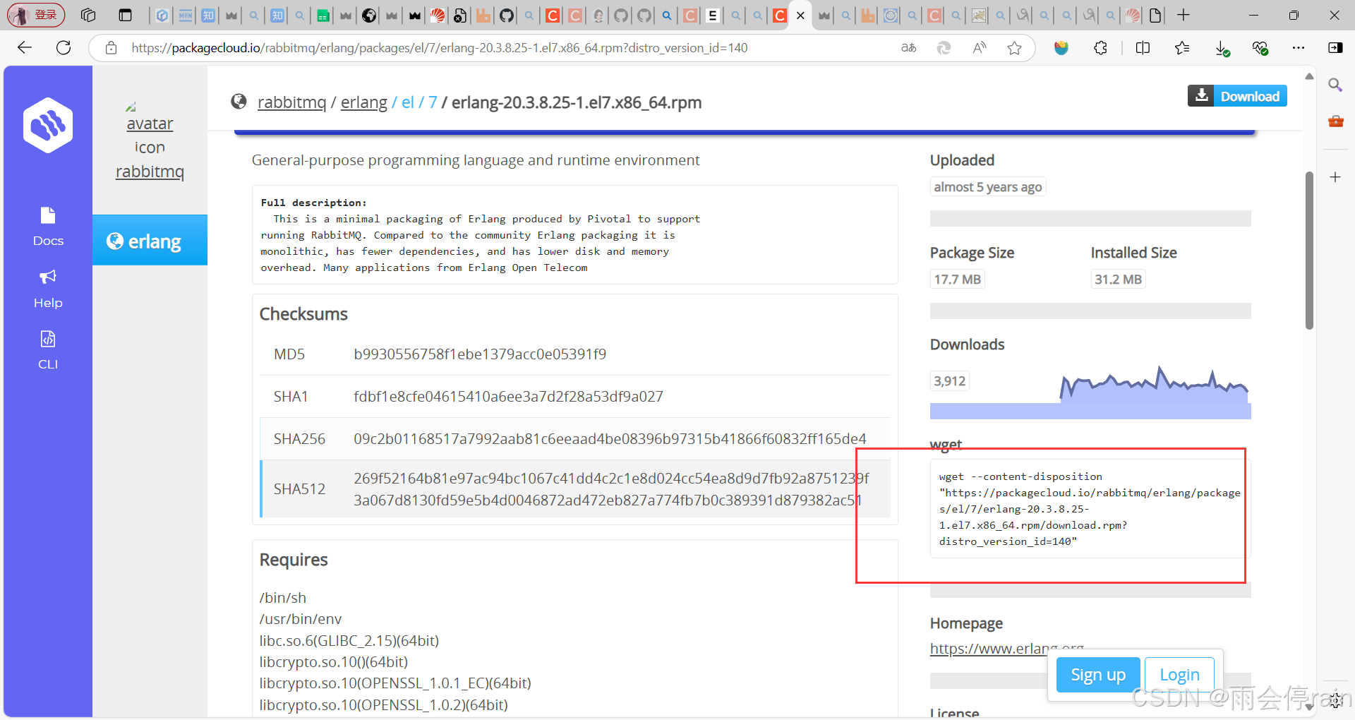
Task: Open Settings and more menu
Action: point(1299,48)
